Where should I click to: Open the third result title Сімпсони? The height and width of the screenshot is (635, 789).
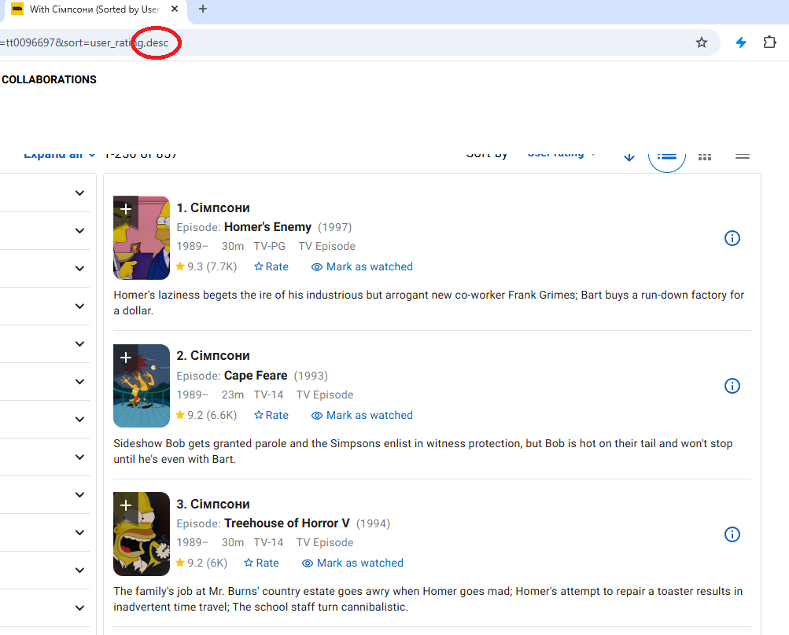tap(213, 504)
